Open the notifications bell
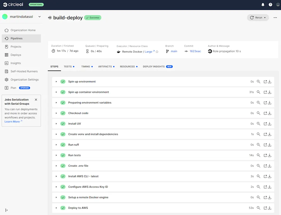The width and height of the screenshot is (281, 215). click(263, 4)
